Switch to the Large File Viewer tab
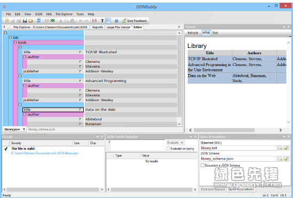This screenshot has height=198, width=293. (x=118, y=27)
